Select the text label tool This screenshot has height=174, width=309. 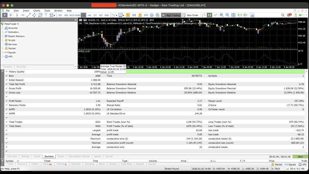(x=46, y=15)
